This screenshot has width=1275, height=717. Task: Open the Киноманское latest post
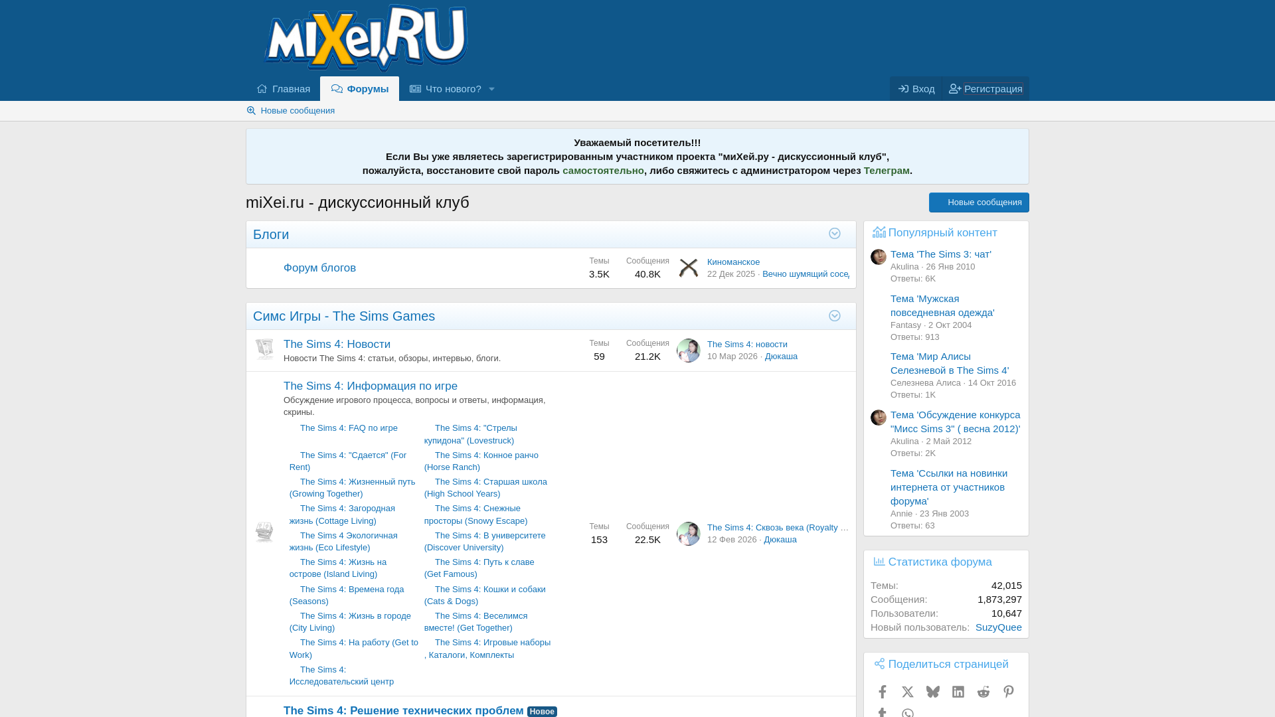pos(733,262)
